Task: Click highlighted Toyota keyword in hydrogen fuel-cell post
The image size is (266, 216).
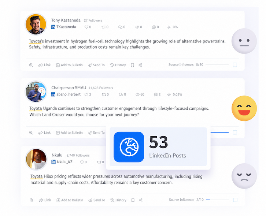Action: pos(35,41)
